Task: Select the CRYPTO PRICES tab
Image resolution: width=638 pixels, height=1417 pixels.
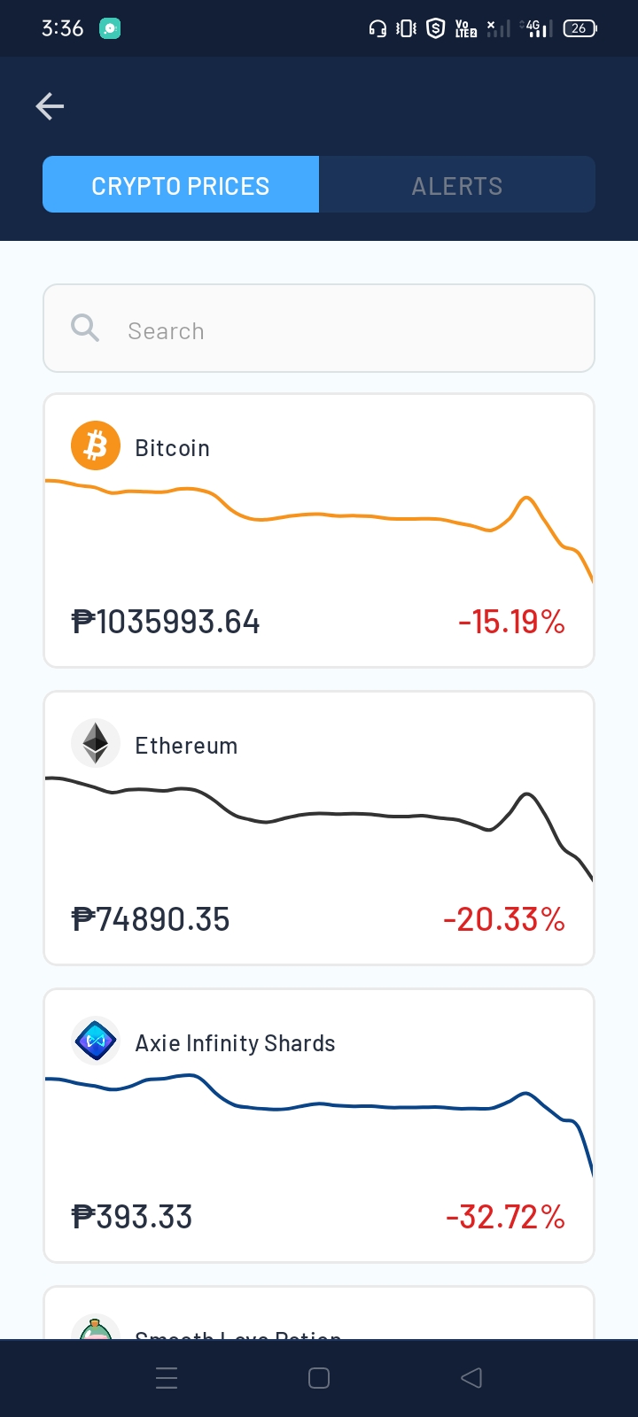Action: pos(181,184)
